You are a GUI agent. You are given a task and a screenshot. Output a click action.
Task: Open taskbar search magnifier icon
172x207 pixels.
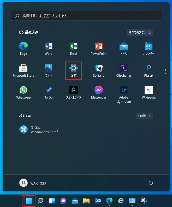pos(40,201)
